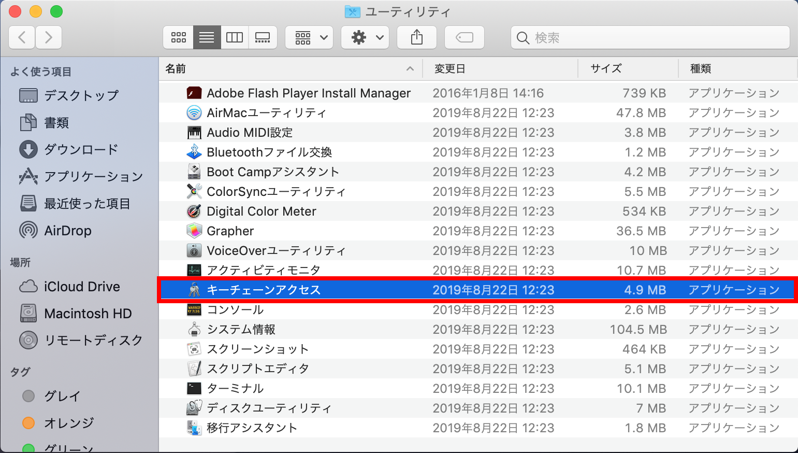Open the group-by arrangement dropdown
Viewport: 798px width, 453px height.
point(309,37)
